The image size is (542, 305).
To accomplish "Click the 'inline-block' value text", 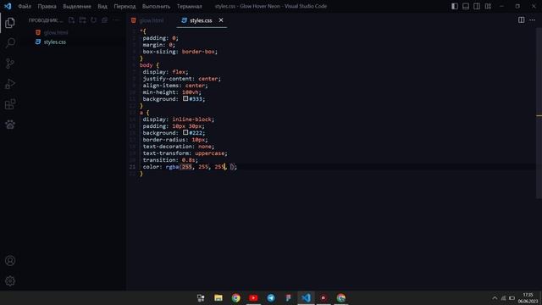I will pyautogui.click(x=192, y=119).
